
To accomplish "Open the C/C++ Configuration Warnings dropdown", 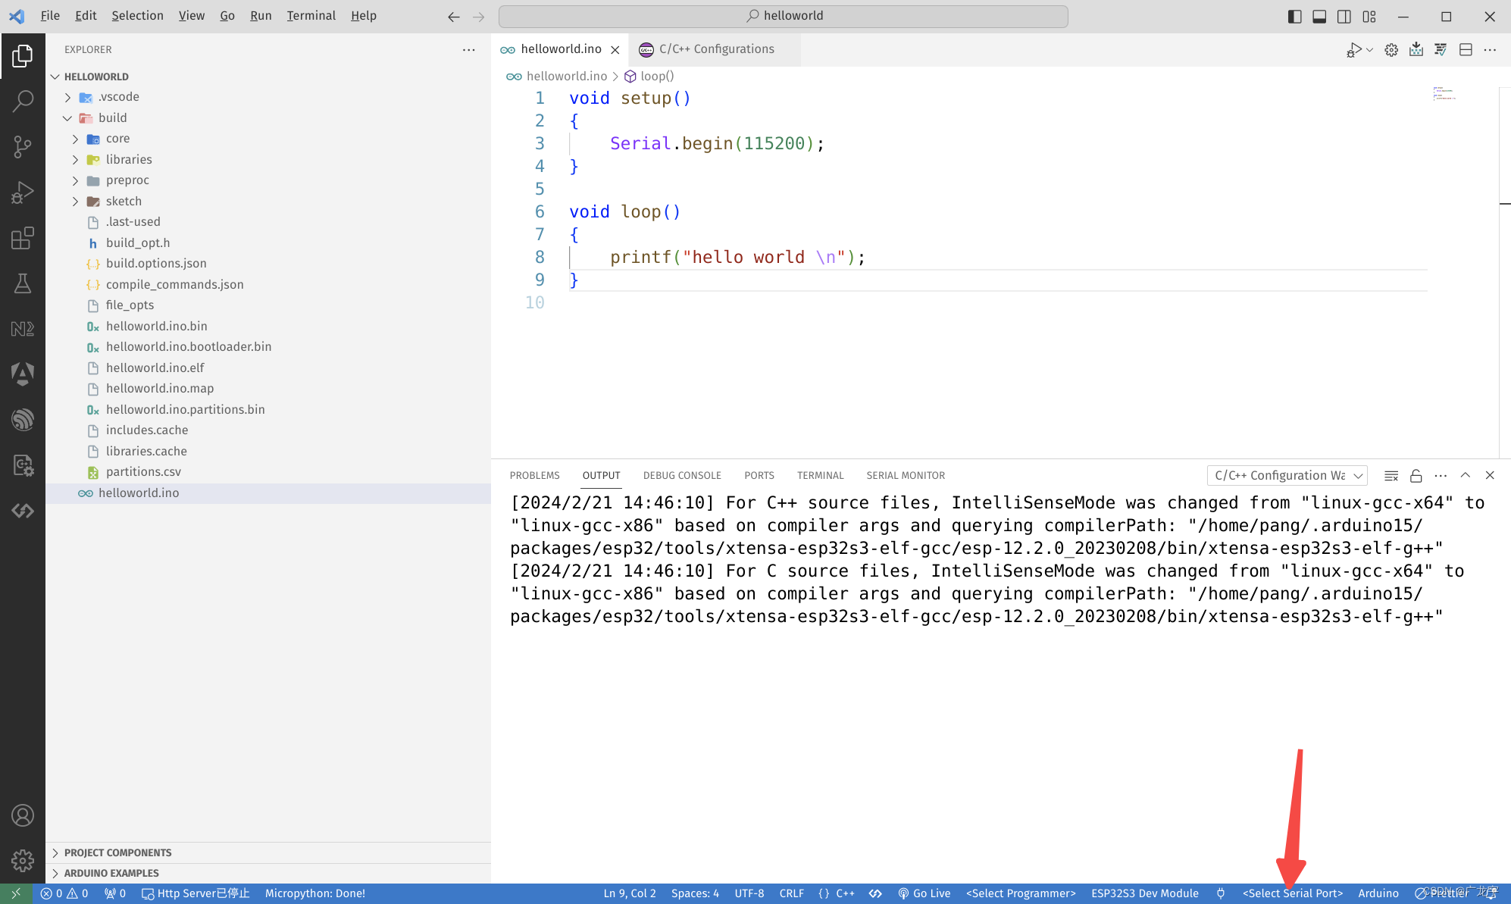I will [x=1286, y=475].
